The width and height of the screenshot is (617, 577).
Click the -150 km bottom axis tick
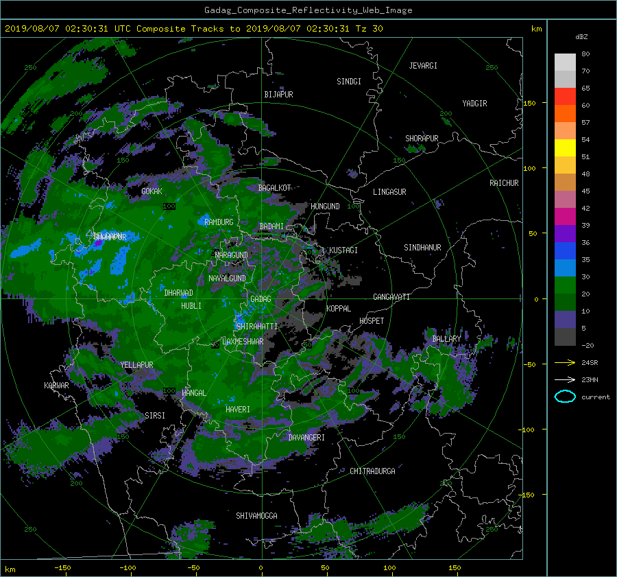point(62,568)
